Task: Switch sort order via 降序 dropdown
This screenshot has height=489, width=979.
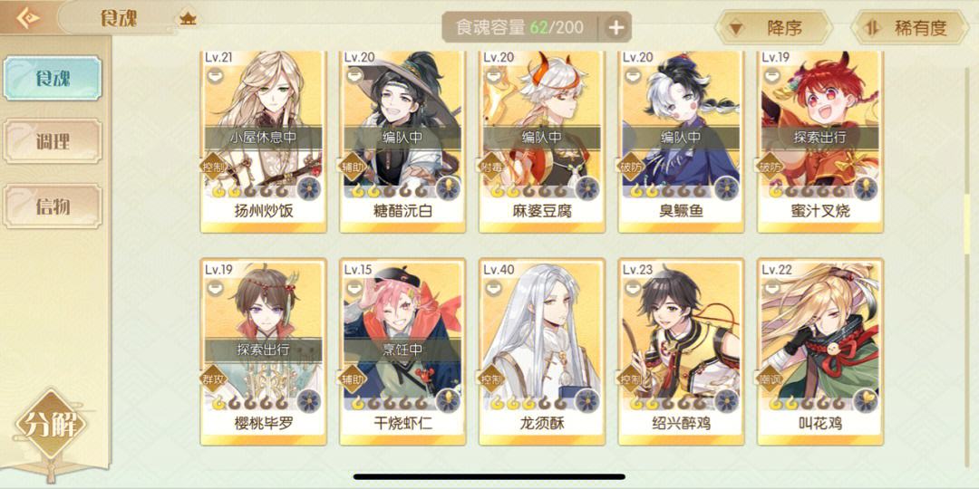Action: [x=774, y=27]
